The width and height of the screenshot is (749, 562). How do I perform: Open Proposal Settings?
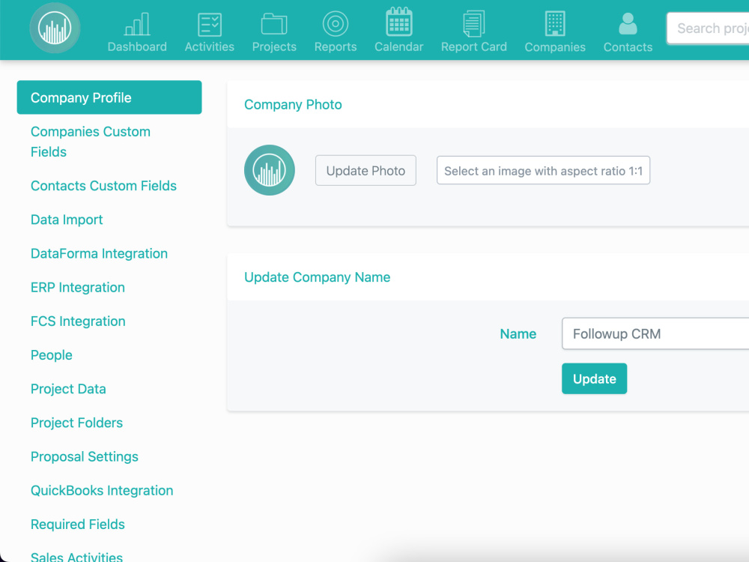point(85,457)
